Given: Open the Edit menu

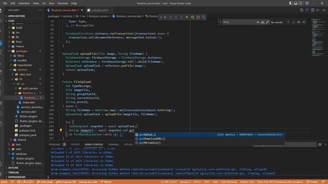Looking at the screenshot, I should 13,4.
